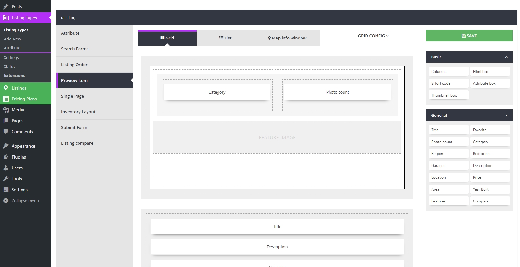520x267 pixels.
Task: Click the FEATURE IMAGE placeholder area
Action: 277,137
